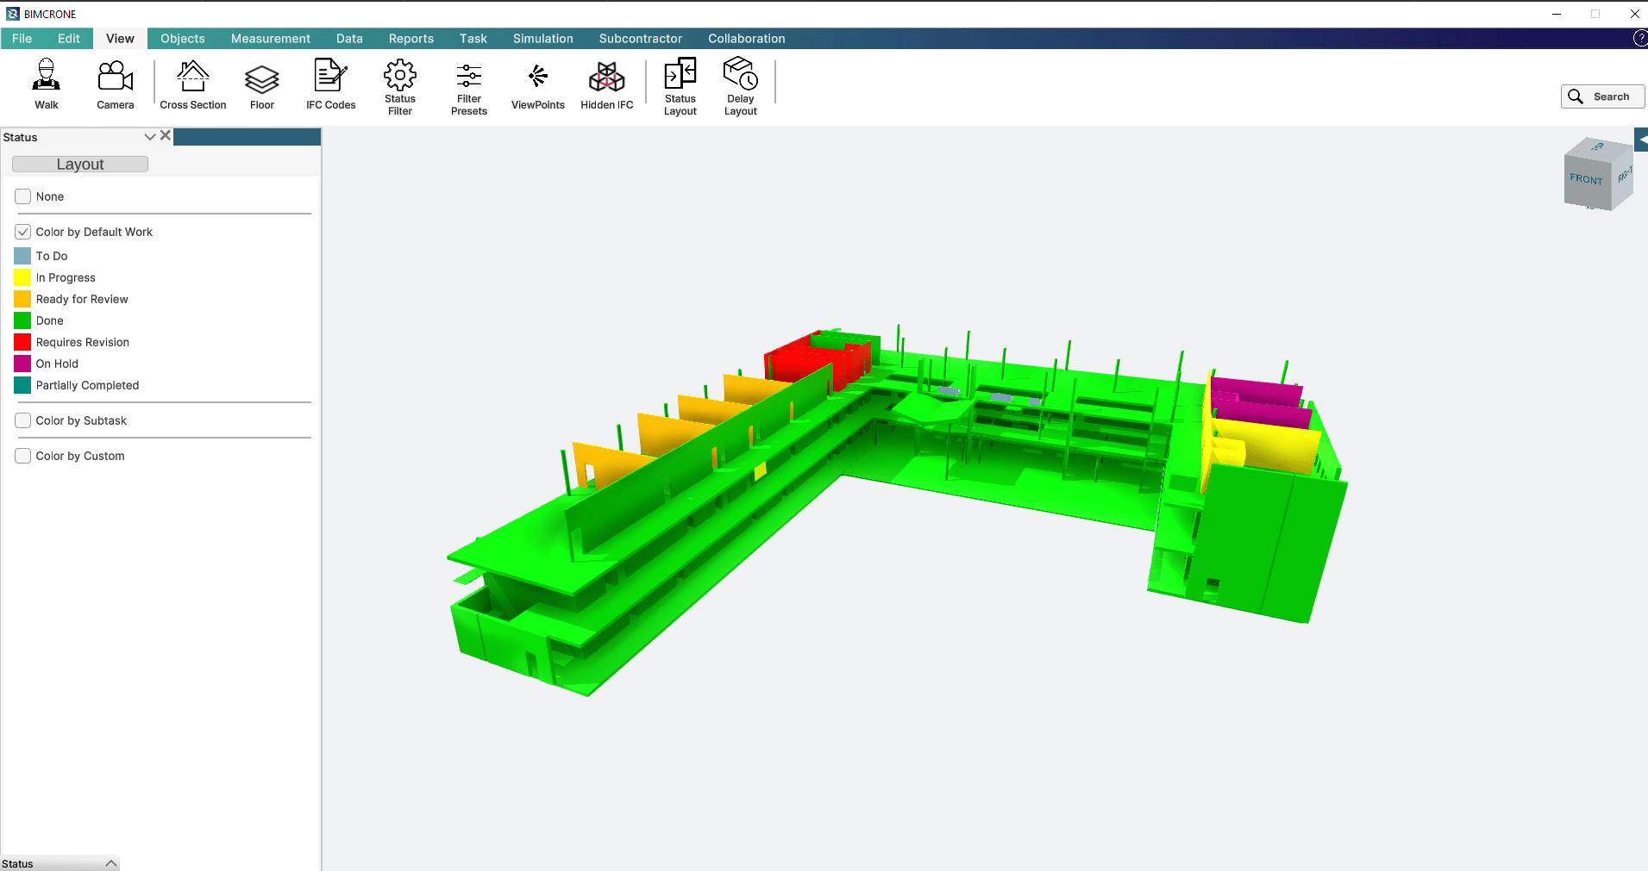Check the None checkbox
This screenshot has width=1648, height=871.
(23, 196)
